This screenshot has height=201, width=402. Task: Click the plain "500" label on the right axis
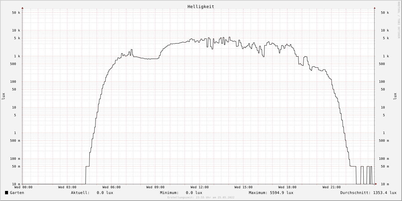tap(382, 64)
